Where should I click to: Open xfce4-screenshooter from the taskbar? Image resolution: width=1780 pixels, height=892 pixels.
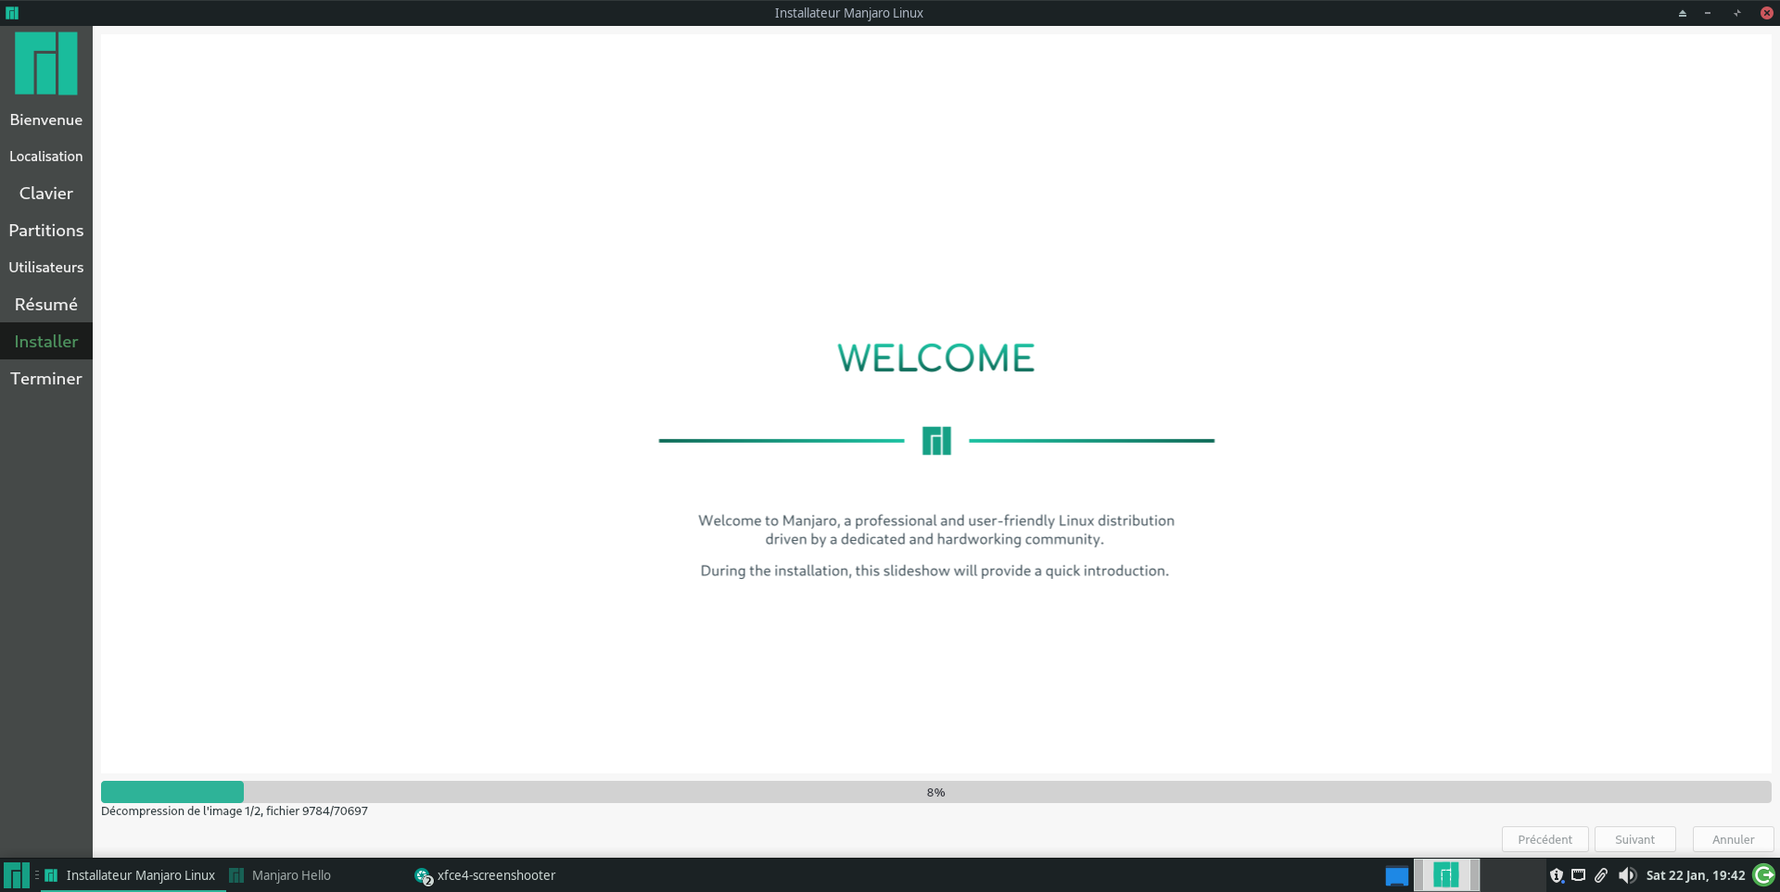point(495,874)
